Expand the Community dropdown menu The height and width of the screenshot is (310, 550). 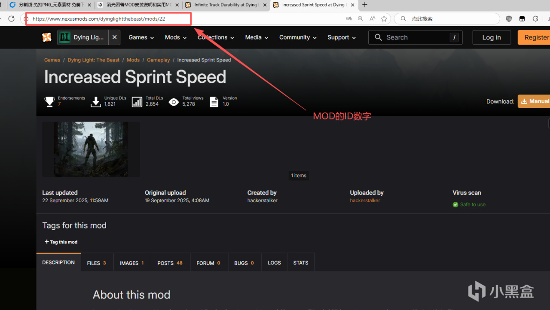(298, 37)
